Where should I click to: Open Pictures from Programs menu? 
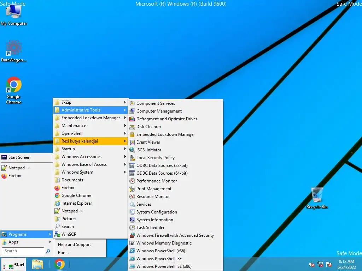coord(90,218)
